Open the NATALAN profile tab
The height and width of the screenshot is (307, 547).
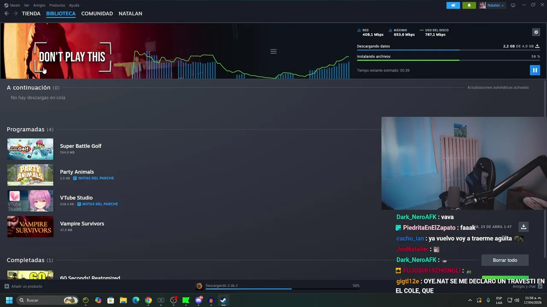pos(130,14)
